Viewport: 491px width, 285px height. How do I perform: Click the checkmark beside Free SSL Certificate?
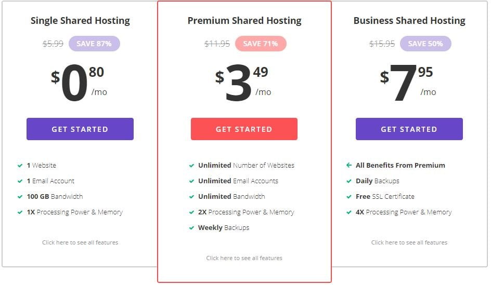[x=349, y=197]
